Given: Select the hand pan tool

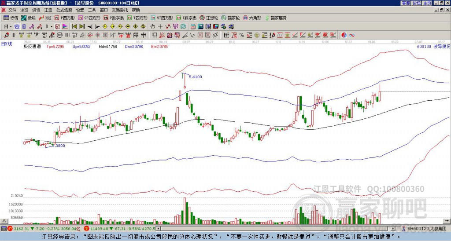Looking at the screenshot, I should click(153, 26).
